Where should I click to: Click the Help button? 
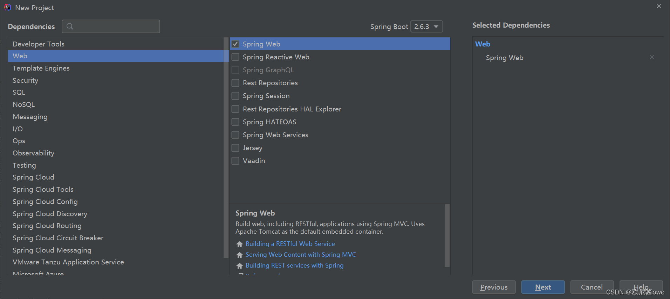[641, 287]
